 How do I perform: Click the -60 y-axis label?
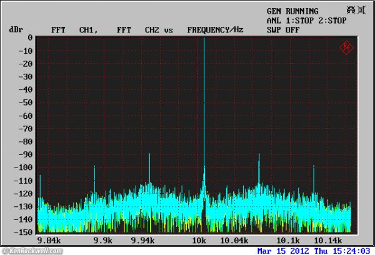click(x=25, y=116)
